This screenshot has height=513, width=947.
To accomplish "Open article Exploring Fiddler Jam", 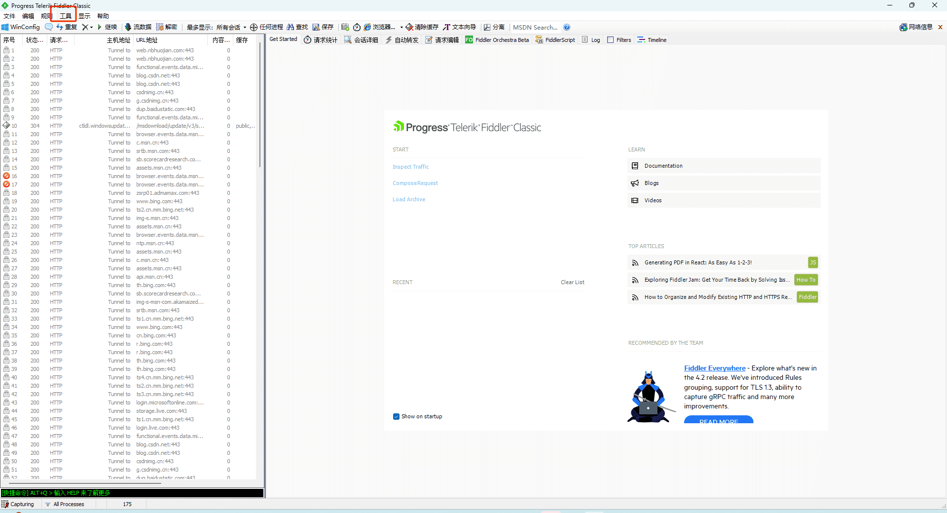I will 718,280.
